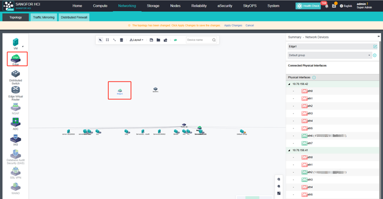Select the Edge1 node on the canvas
This screenshot has width=383, height=199.
pos(120,92)
